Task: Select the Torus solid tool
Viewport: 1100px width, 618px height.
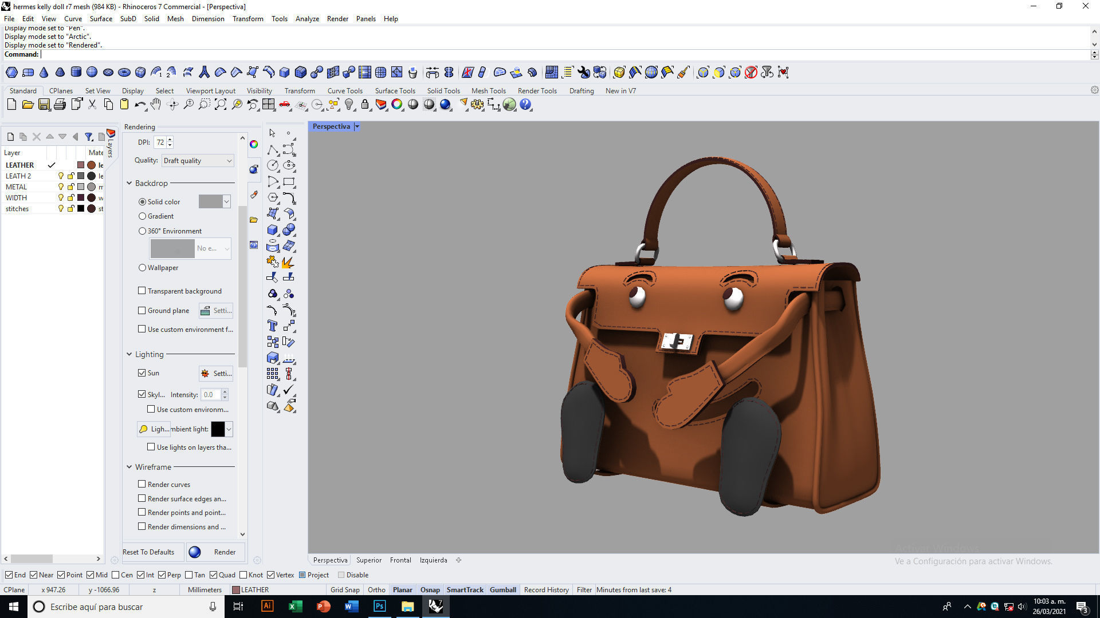Action: tap(124, 72)
